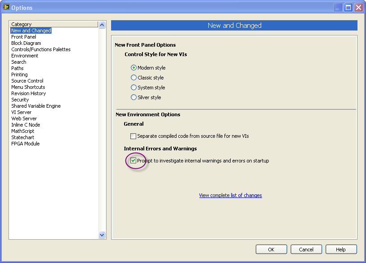Screen dimensions: 366x263
Task: Select the Statechart category
Action: click(23, 137)
